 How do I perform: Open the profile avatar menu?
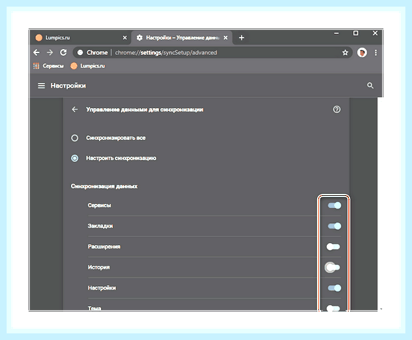coord(362,52)
